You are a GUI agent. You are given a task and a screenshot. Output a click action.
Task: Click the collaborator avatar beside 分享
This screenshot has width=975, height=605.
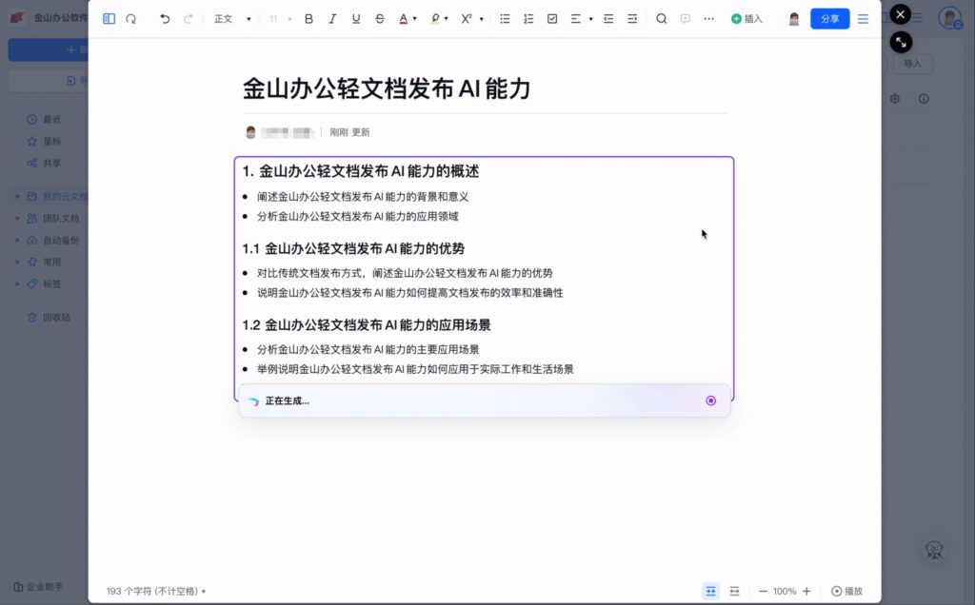click(x=794, y=19)
